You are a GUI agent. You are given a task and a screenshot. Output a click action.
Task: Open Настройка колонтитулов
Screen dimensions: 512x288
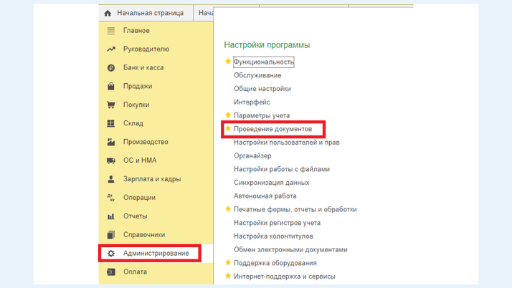(273, 236)
